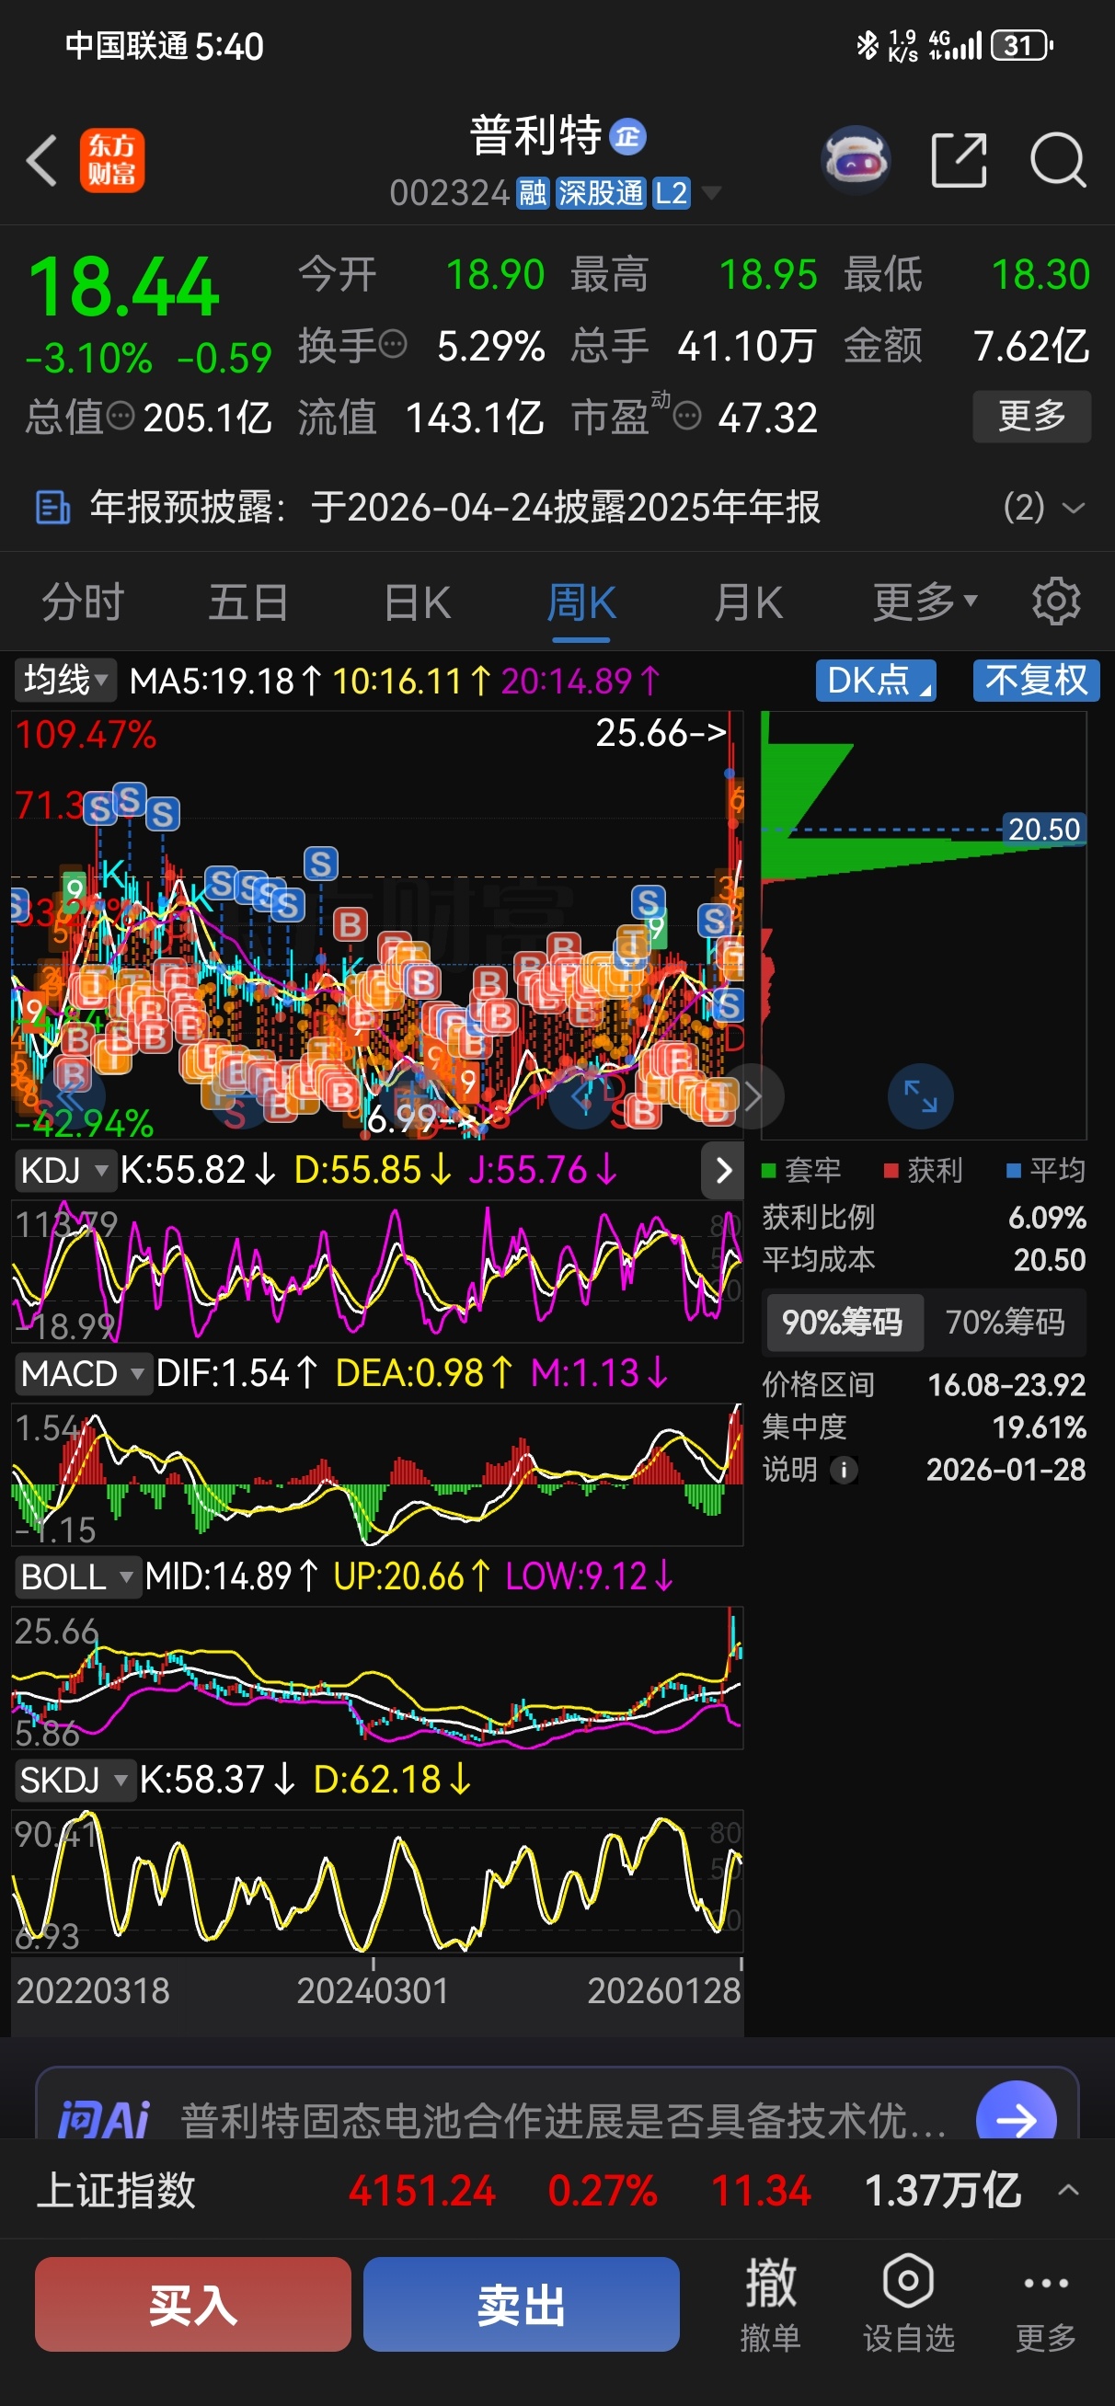Open the 年报预披露 announcement link
Screen dimensions: 1115x2406
455,508
